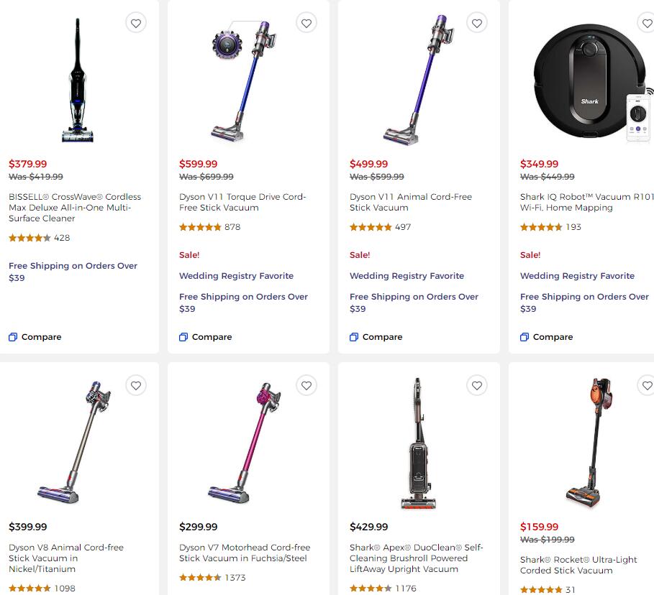Click Wedding Registry Favorite under Dyson V11 Animal

pos(407,276)
